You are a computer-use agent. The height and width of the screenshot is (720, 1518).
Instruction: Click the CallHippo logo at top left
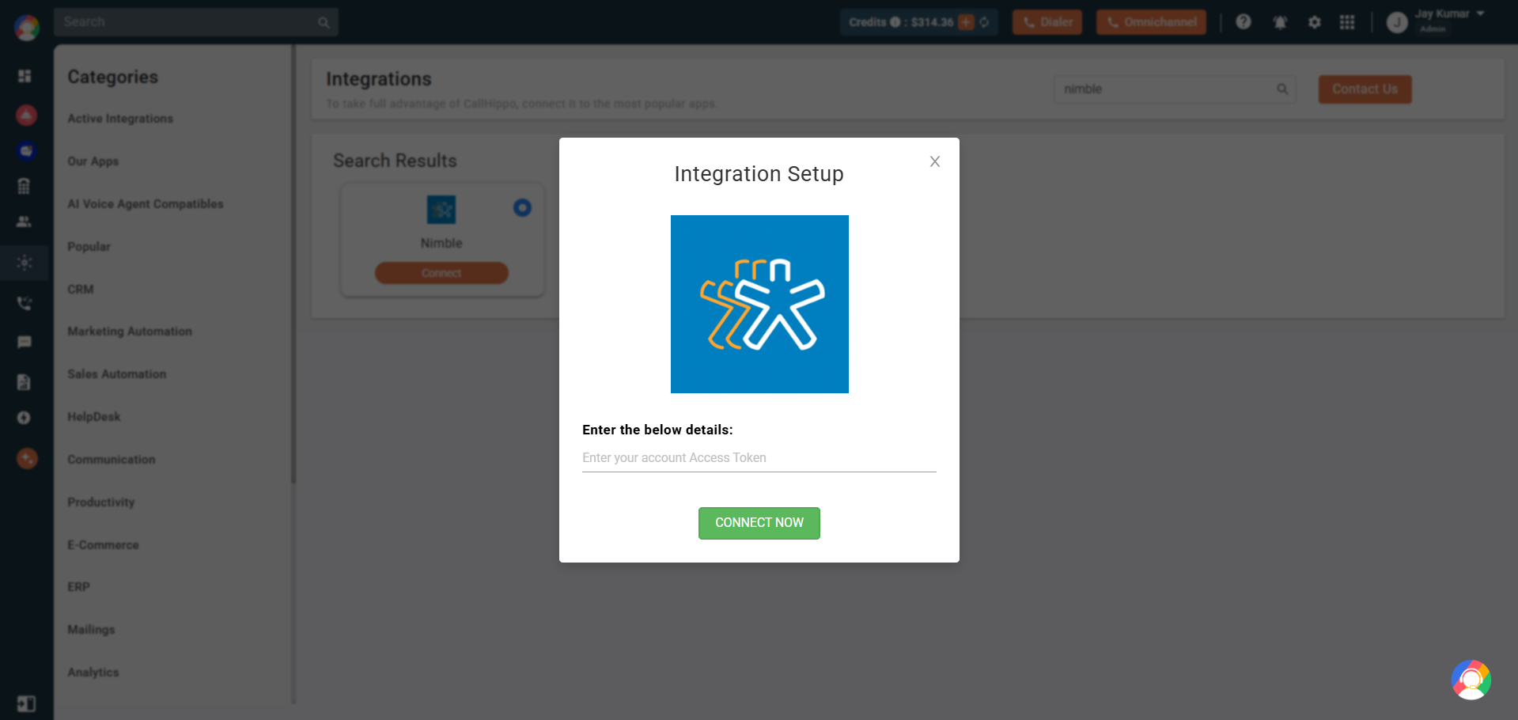pyautogui.click(x=27, y=28)
